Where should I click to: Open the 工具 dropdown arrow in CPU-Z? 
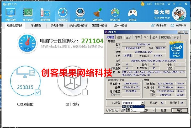(x=154, y=110)
